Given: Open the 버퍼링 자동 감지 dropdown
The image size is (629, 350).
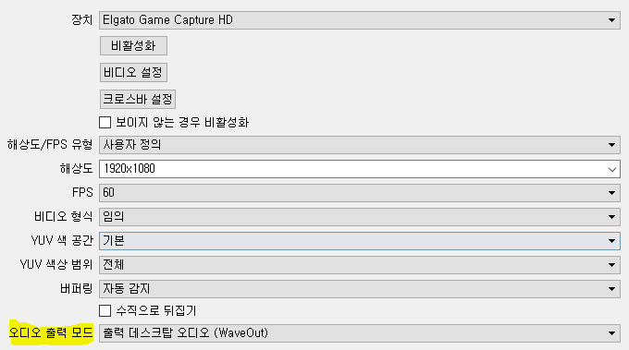Looking at the screenshot, I should (360, 289).
